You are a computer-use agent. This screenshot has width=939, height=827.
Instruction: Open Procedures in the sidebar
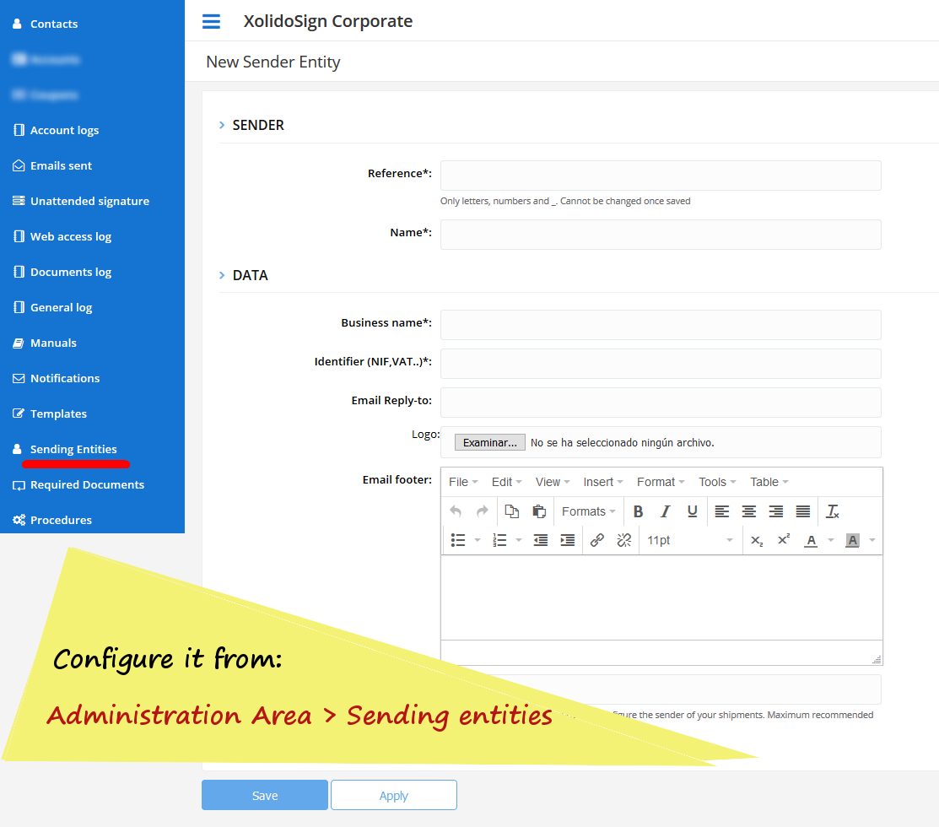coord(52,520)
